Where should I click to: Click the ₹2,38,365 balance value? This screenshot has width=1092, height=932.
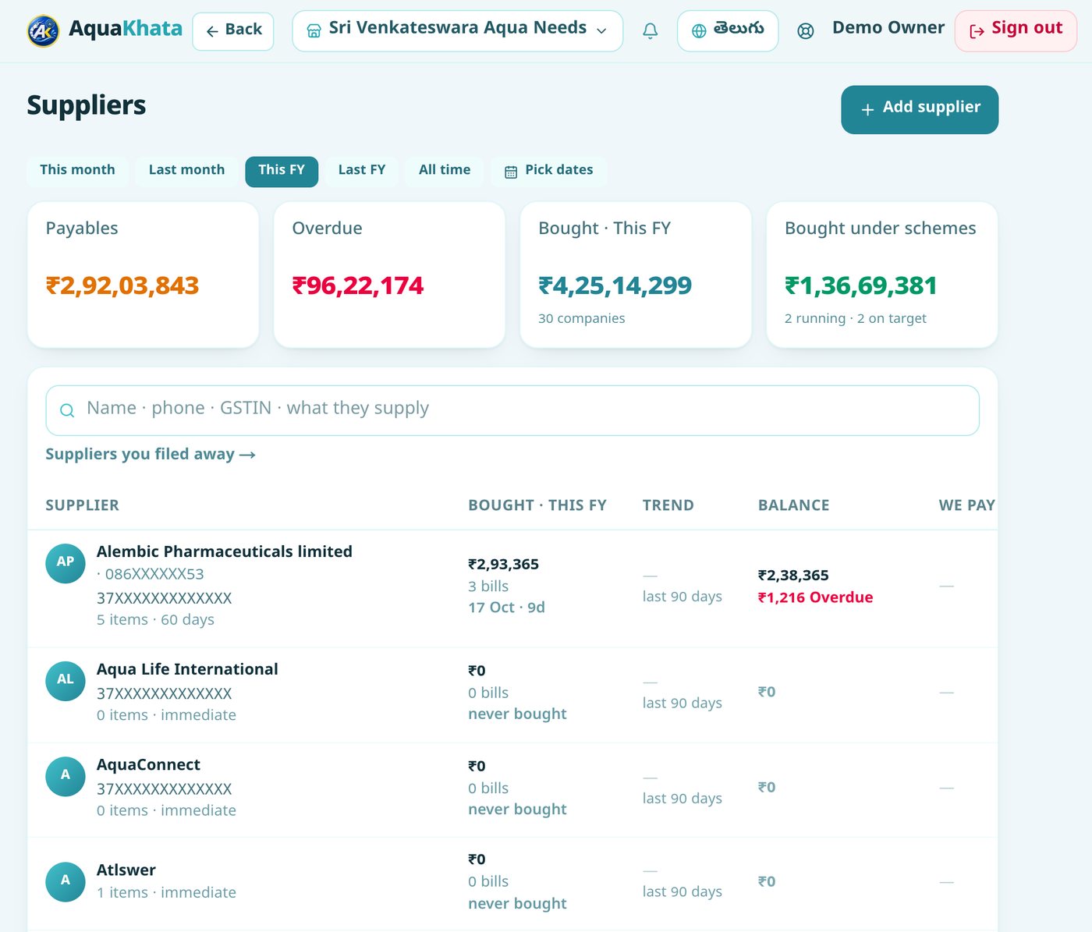[x=794, y=576]
